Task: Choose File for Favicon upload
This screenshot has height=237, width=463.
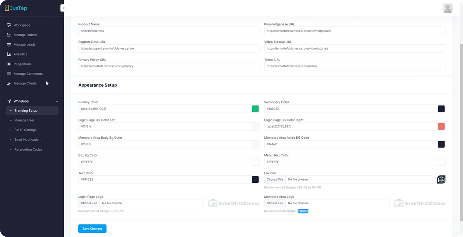Action: [x=275, y=180]
